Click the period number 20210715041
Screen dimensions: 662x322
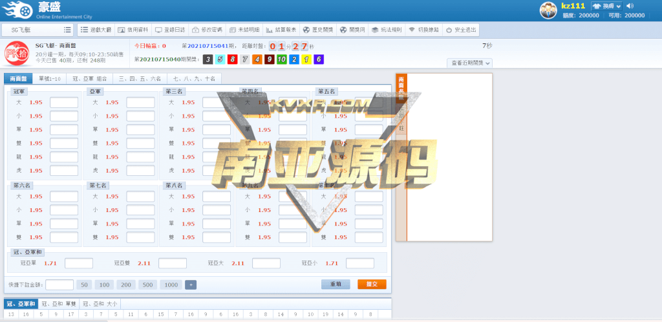click(x=208, y=46)
